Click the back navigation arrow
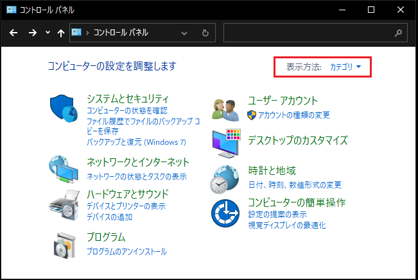Screen dimensions: 418x280 [x=14, y=33]
